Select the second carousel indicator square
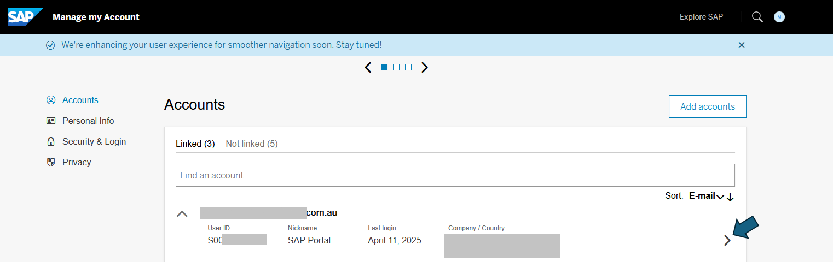 coord(396,67)
